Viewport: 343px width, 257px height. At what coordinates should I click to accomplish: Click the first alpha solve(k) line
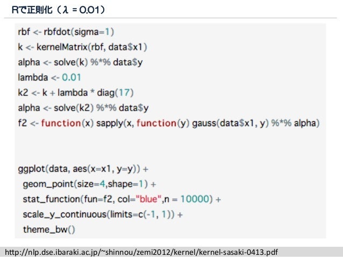click(80, 62)
